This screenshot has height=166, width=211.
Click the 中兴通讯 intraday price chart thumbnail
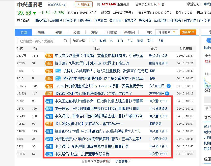207,73
